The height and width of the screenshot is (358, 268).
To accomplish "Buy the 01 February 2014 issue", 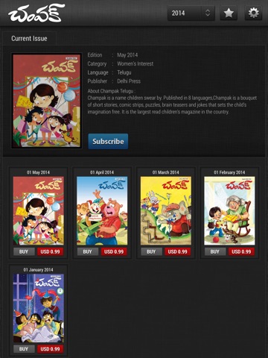I will pos(215,251).
